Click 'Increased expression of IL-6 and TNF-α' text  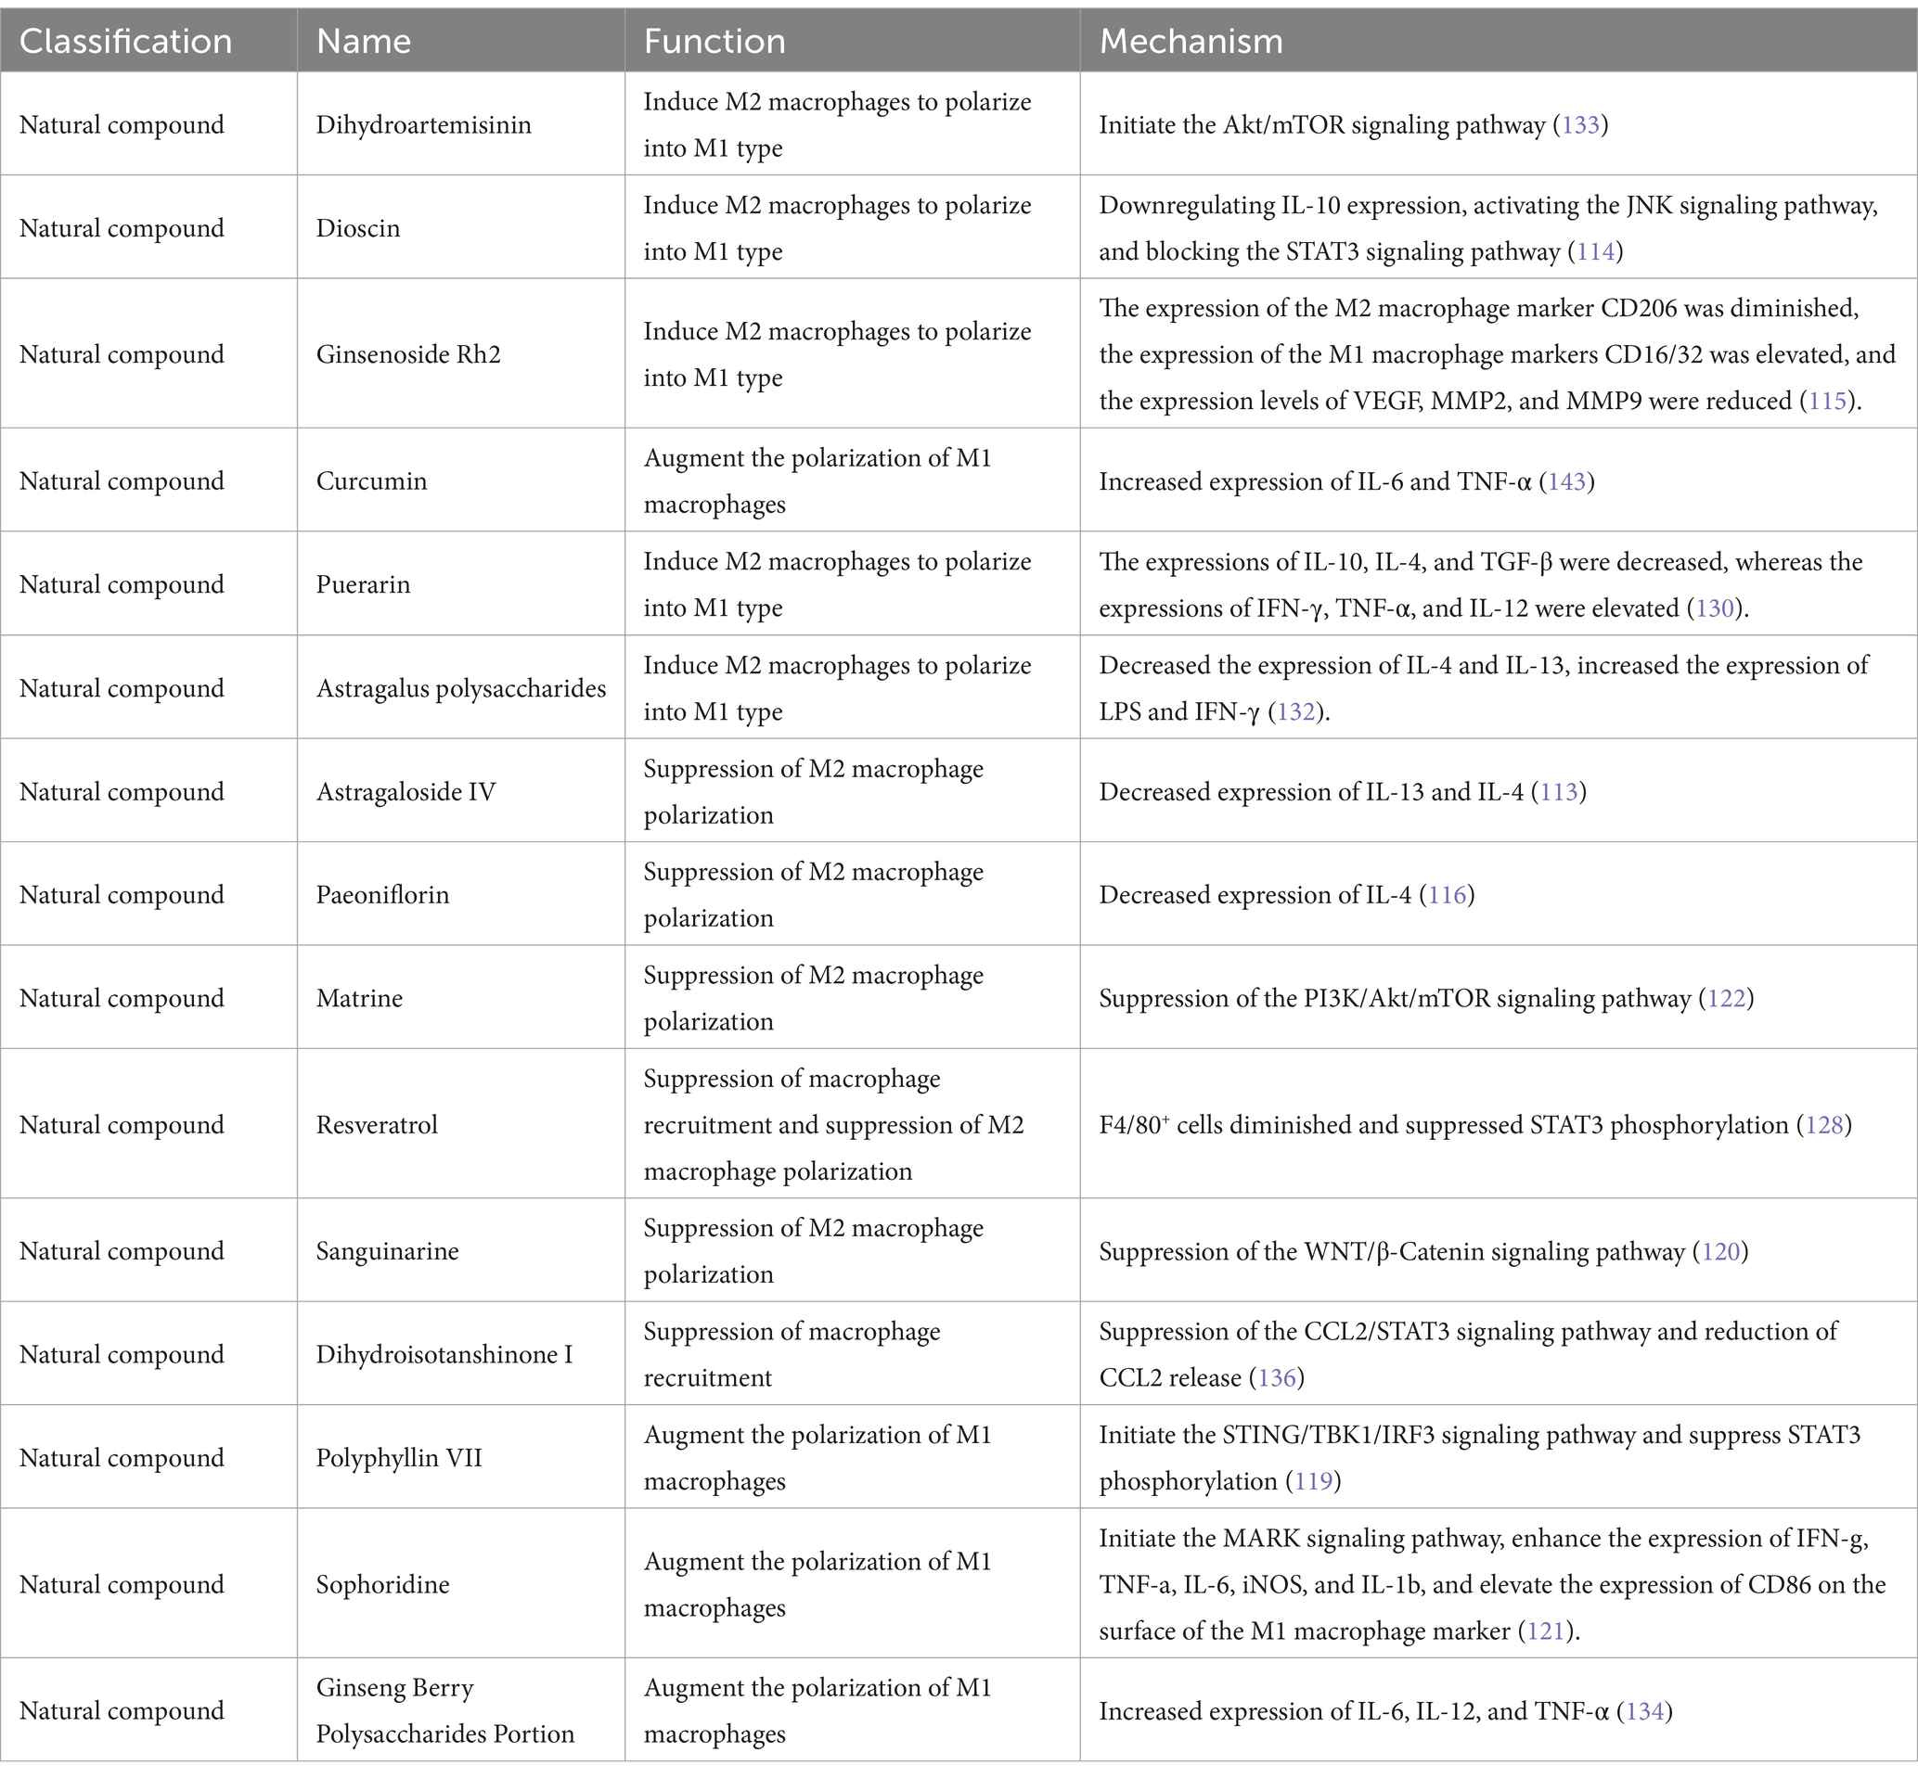coord(1315,482)
